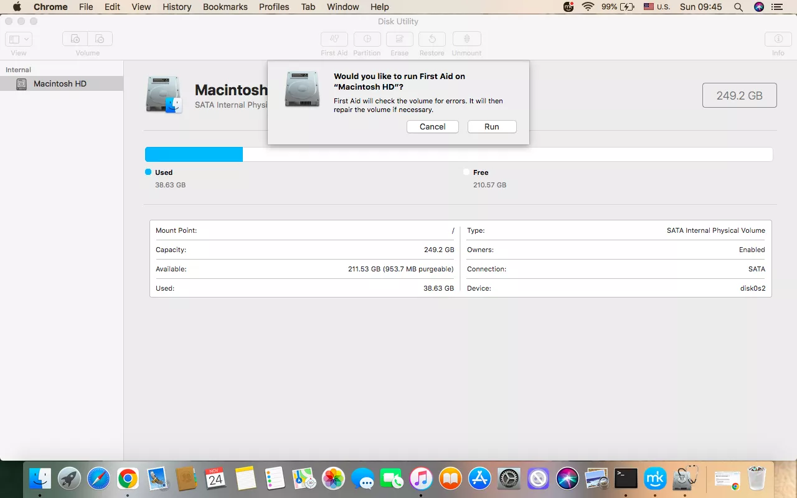Select the Erase toolbar icon
The width and height of the screenshot is (797, 498).
(399, 39)
